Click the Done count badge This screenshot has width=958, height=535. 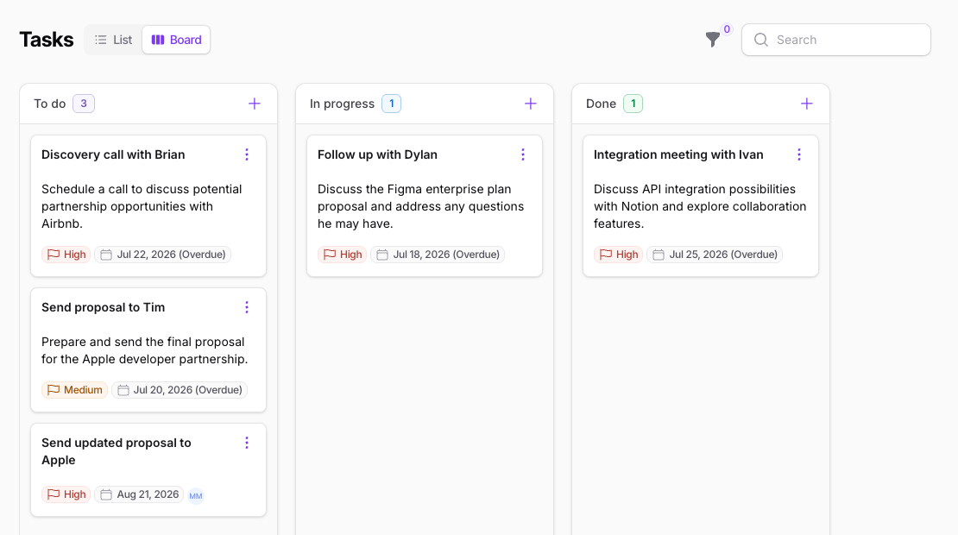(633, 104)
